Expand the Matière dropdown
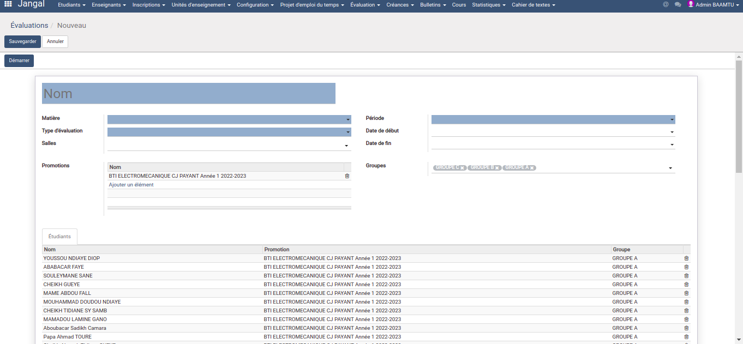 pos(229,119)
